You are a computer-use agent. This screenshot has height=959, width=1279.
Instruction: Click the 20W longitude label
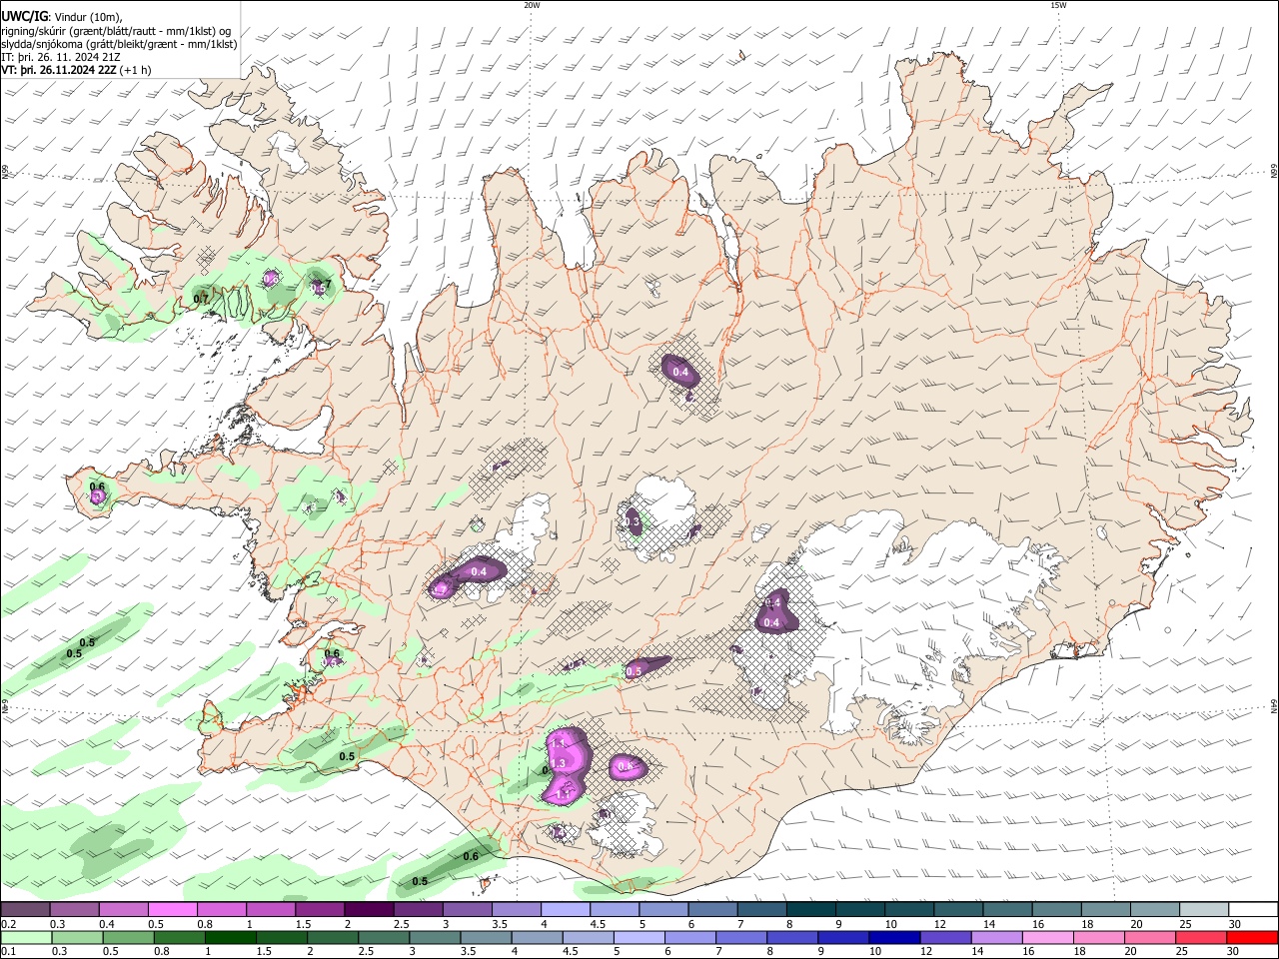pos(532,5)
